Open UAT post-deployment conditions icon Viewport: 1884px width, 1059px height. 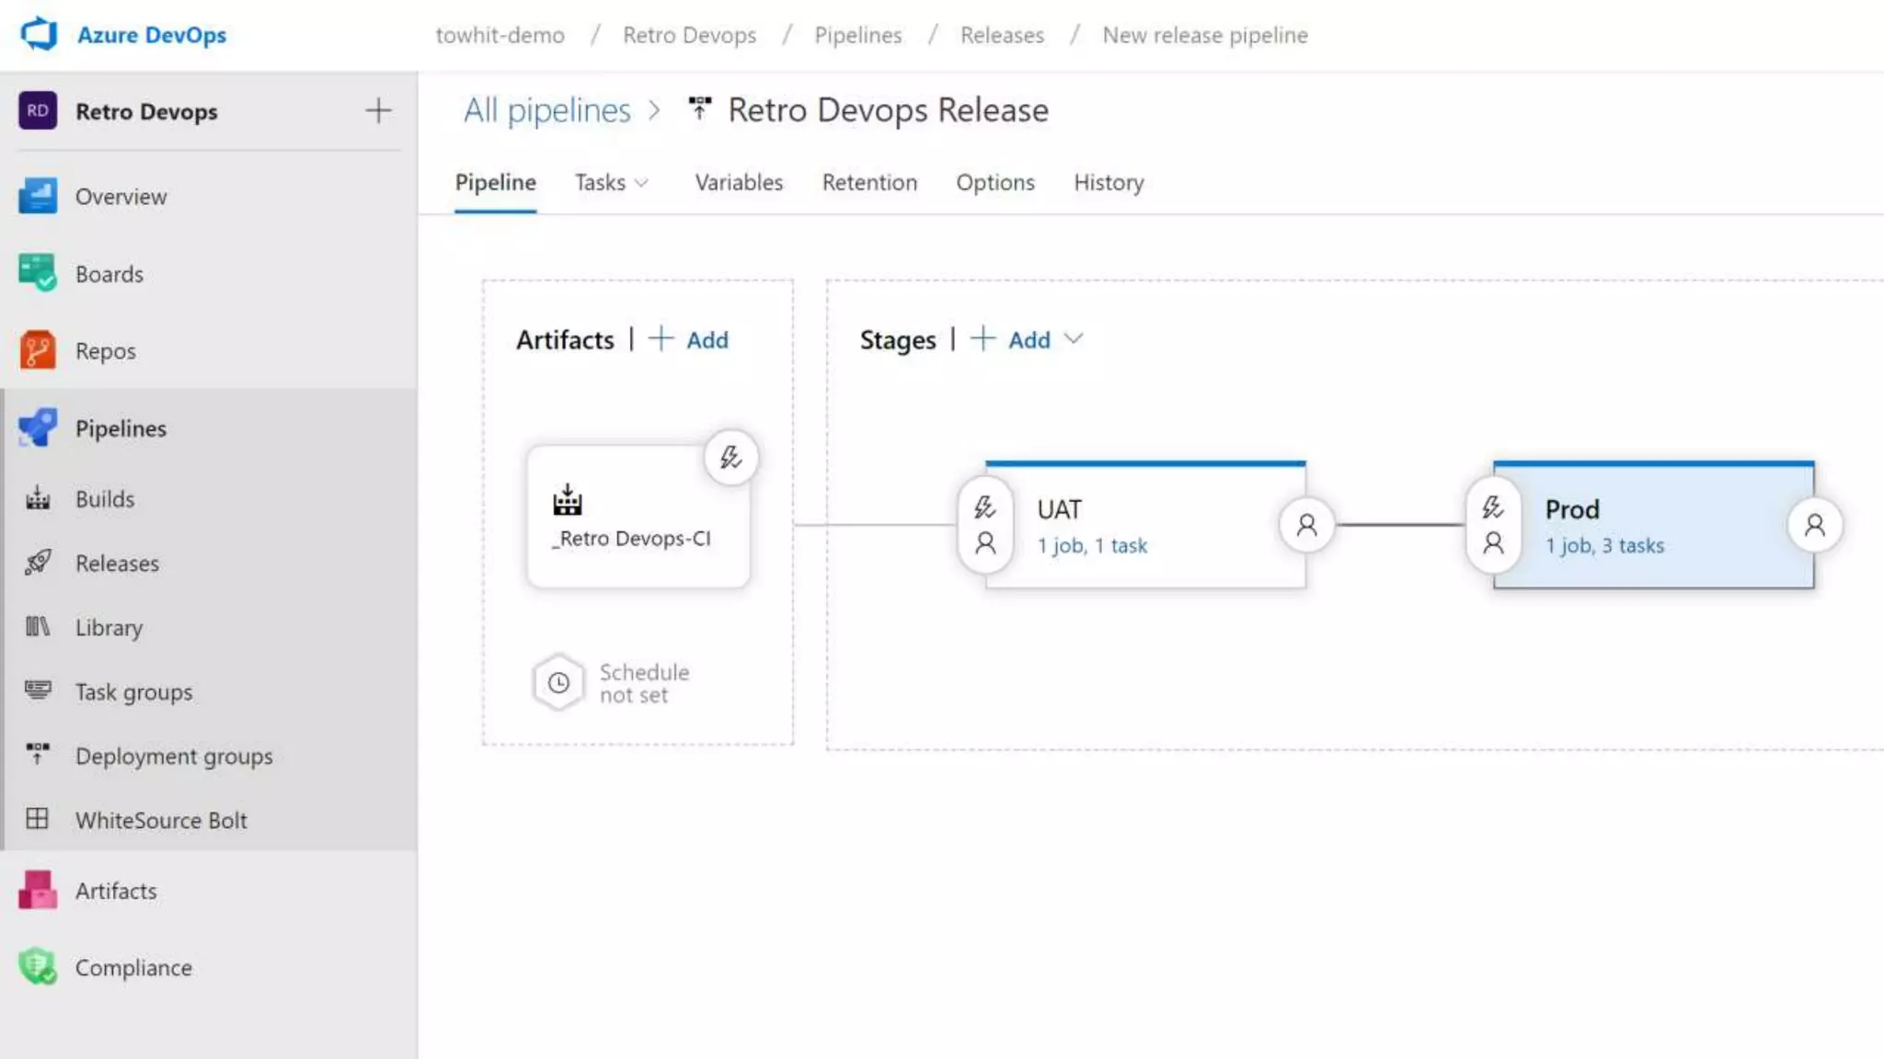tap(1306, 525)
